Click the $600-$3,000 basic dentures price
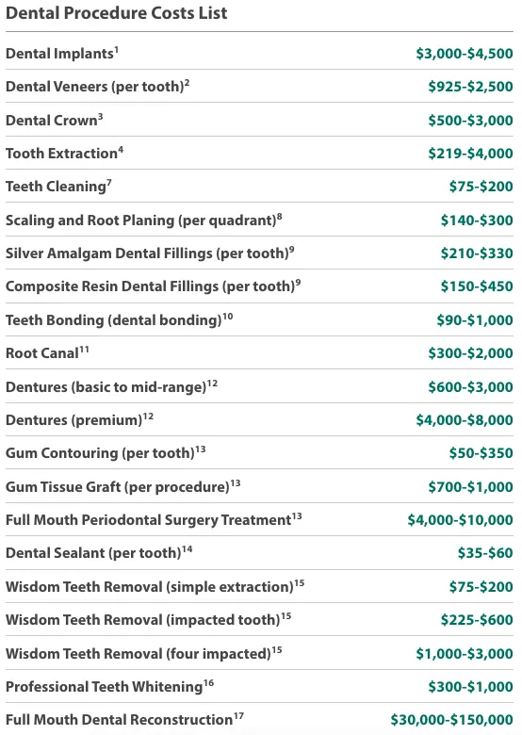522x735 pixels. (x=470, y=387)
